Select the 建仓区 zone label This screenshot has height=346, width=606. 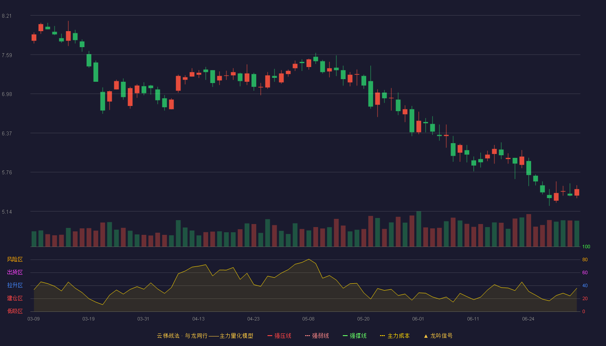(15, 298)
